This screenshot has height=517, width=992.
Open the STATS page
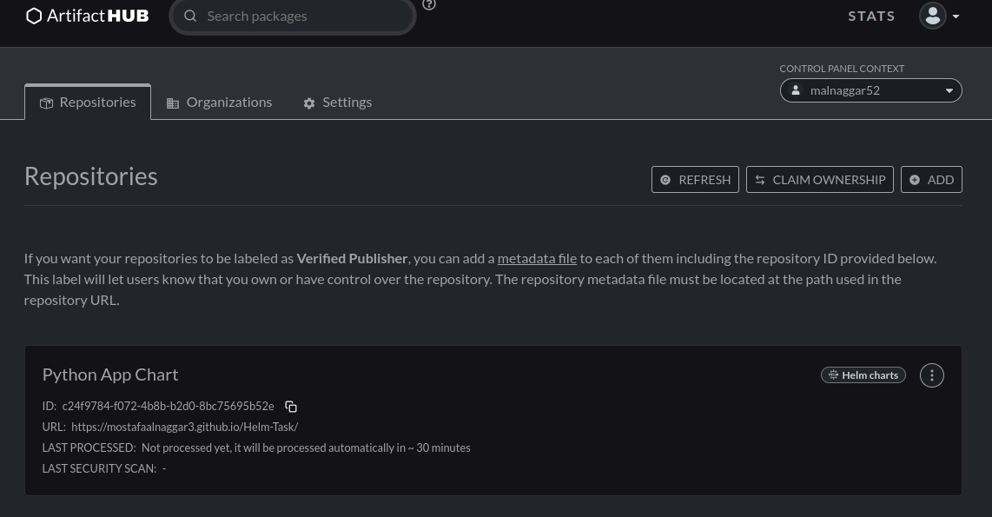point(871,17)
